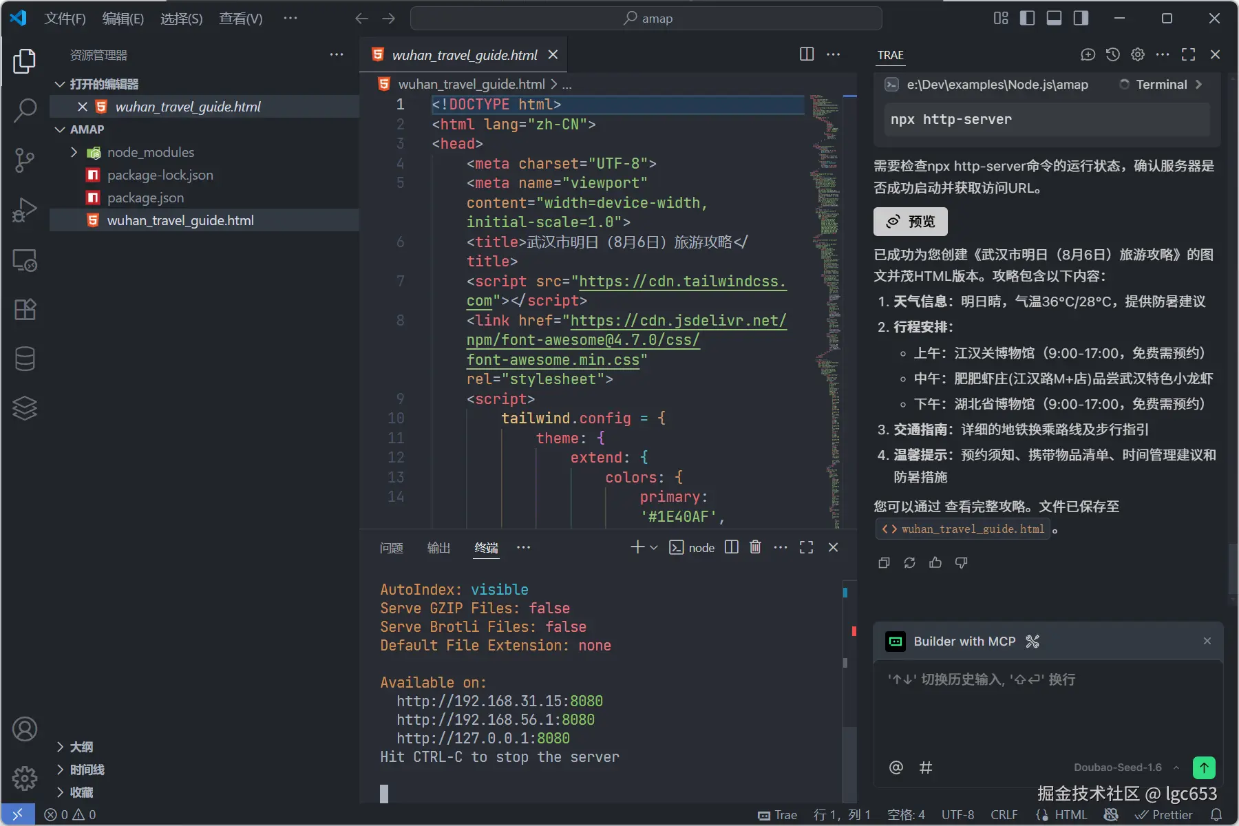This screenshot has height=826, width=1239.
Task: Open Run and Debug view
Action: (x=25, y=210)
